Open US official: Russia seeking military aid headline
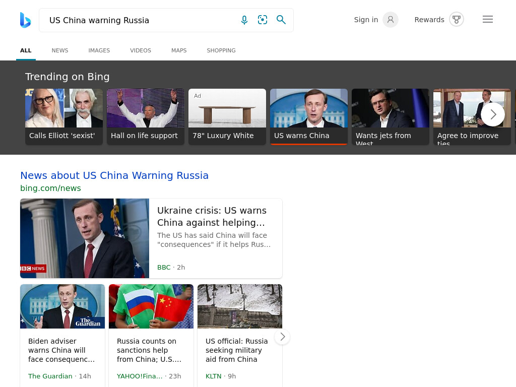 pos(237,350)
